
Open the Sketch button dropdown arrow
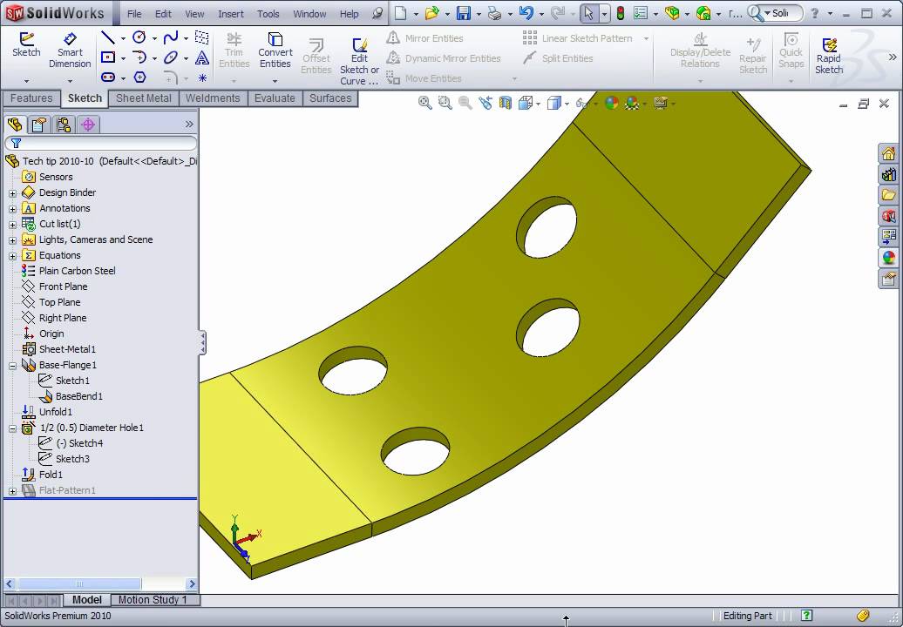click(26, 80)
